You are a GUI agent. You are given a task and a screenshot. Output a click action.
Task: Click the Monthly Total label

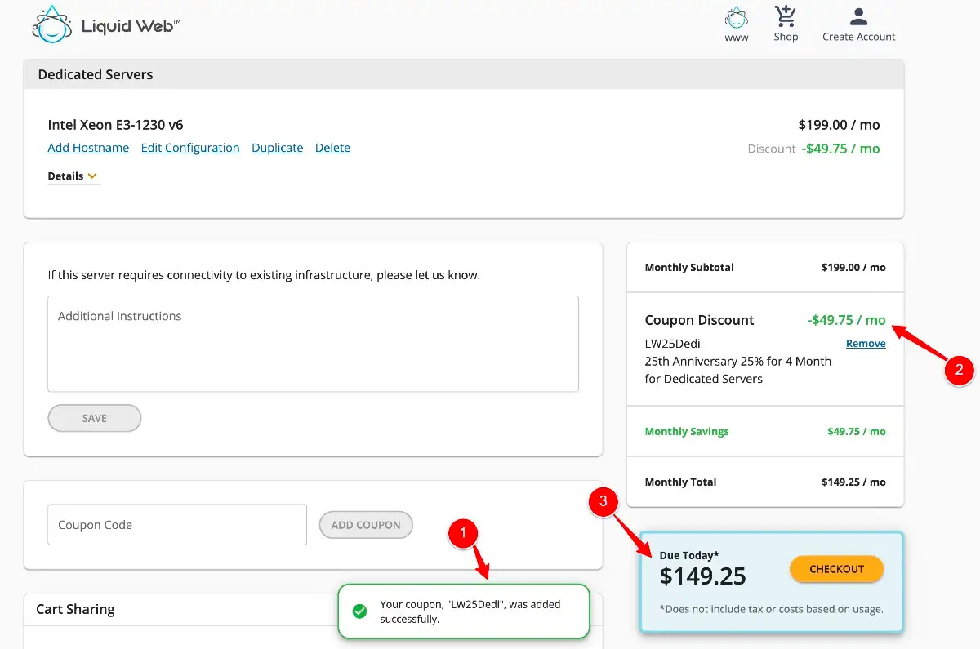point(680,482)
